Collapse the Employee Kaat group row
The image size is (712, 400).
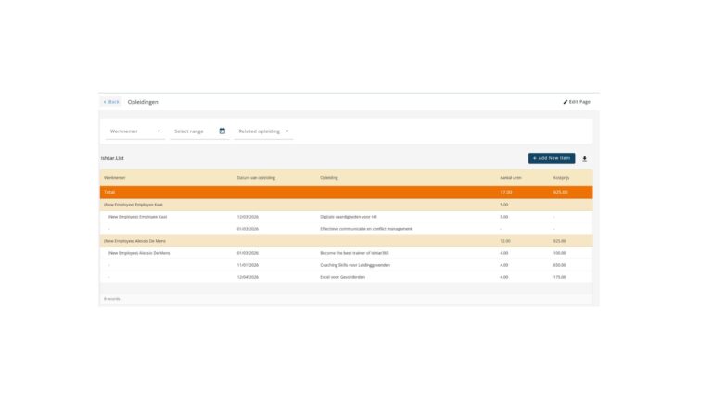click(x=135, y=205)
